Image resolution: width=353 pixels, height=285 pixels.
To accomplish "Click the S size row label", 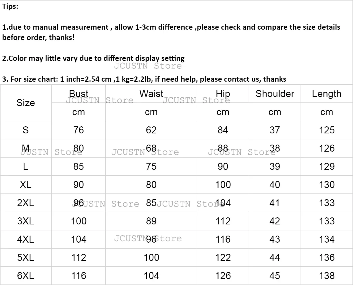I will click(25, 130).
